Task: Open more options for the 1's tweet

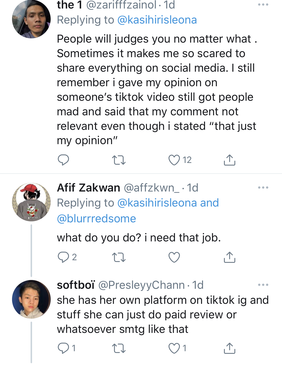Action: 263,5
